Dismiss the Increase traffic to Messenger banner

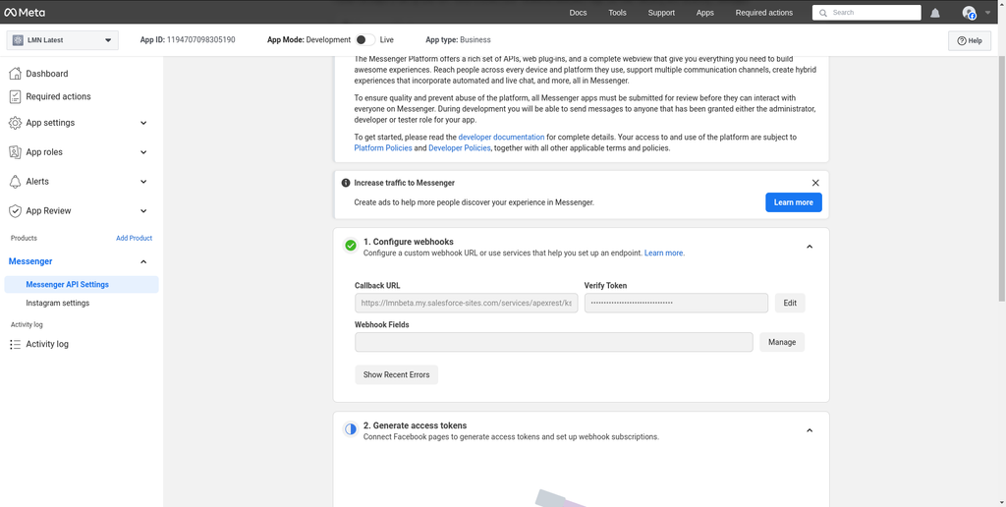click(815, 183)
